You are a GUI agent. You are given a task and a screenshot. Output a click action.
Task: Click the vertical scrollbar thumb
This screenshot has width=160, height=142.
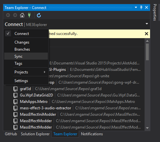[x=147, y=52]
